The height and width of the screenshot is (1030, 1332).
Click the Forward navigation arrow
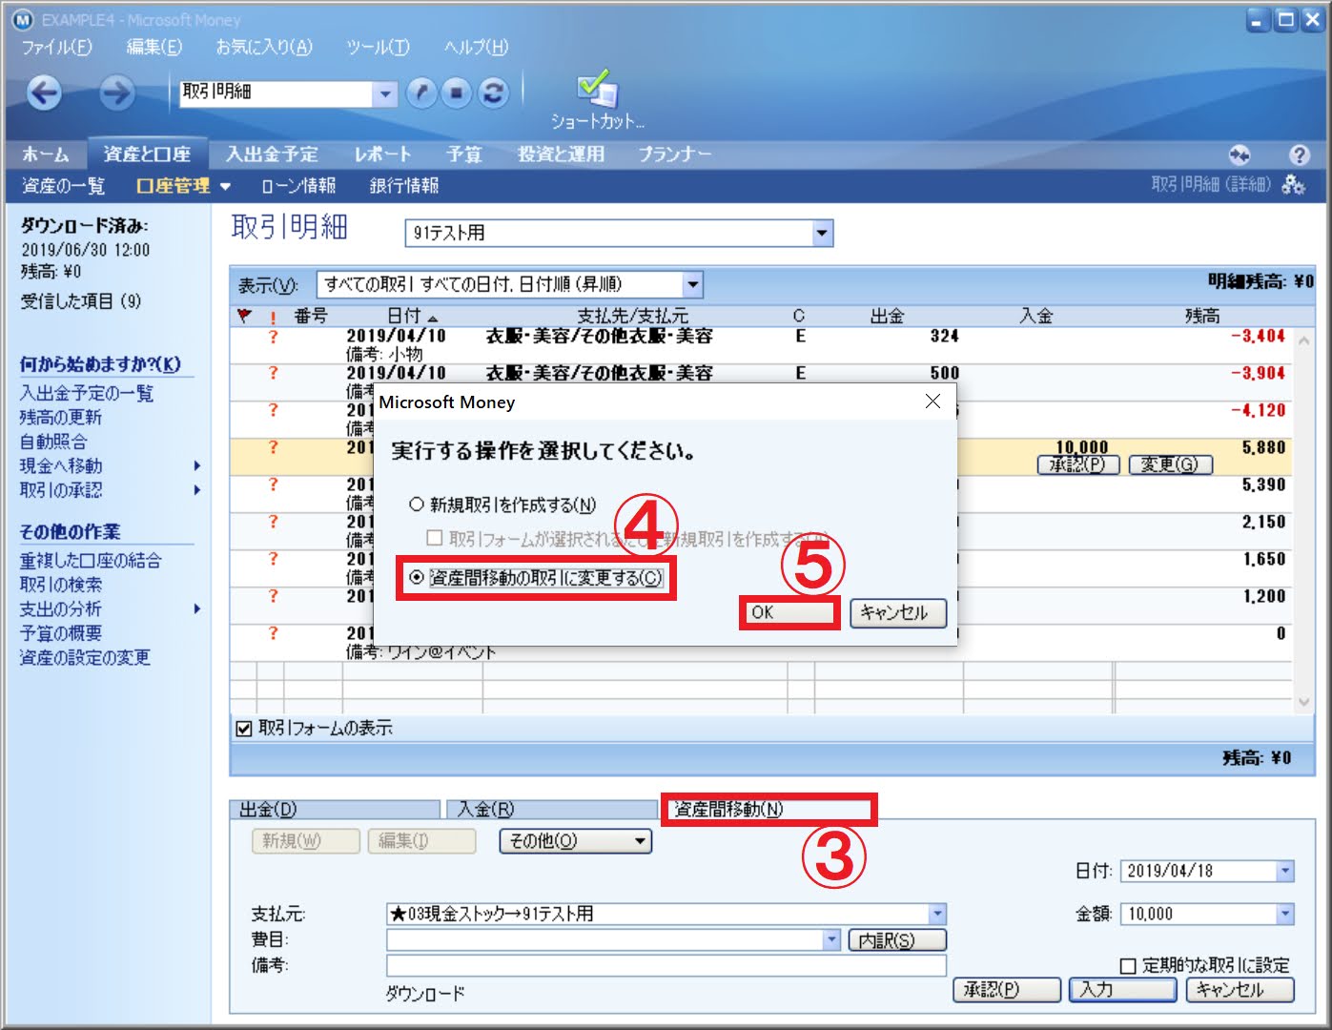(116, 93)
